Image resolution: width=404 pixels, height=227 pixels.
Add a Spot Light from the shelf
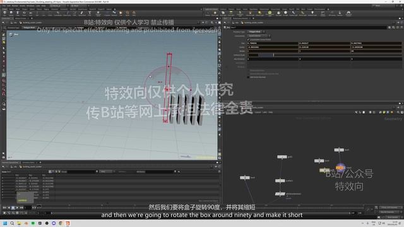(223, 13)
